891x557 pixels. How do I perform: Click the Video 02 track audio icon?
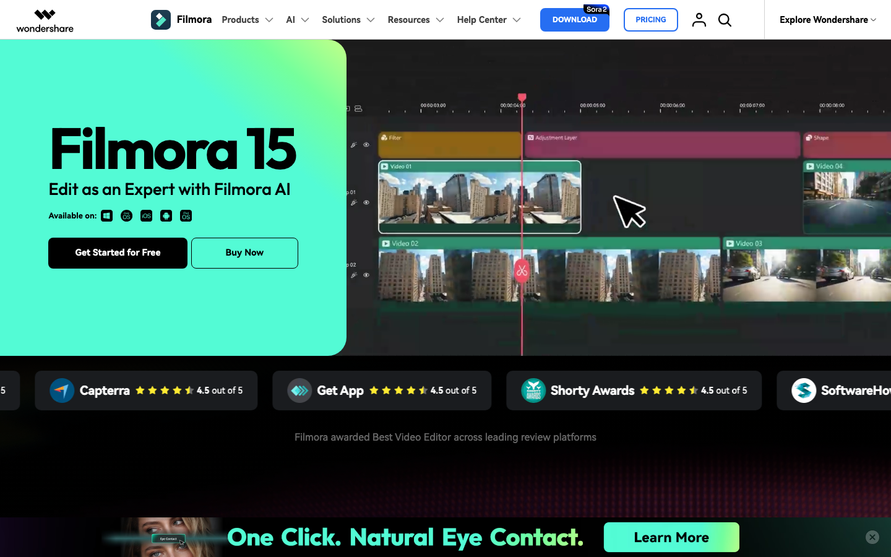(x=354, y=275)
